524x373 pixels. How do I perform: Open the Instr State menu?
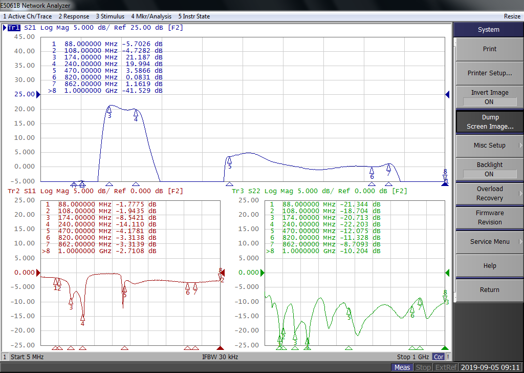pyautogui.click(x=194, y=16)
